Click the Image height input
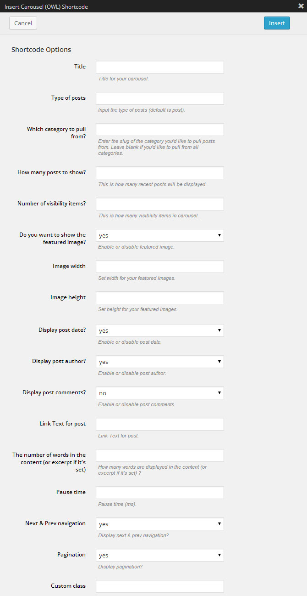This screenshot has width=307, height=596. pyautogui.click(x=160, y=298)
